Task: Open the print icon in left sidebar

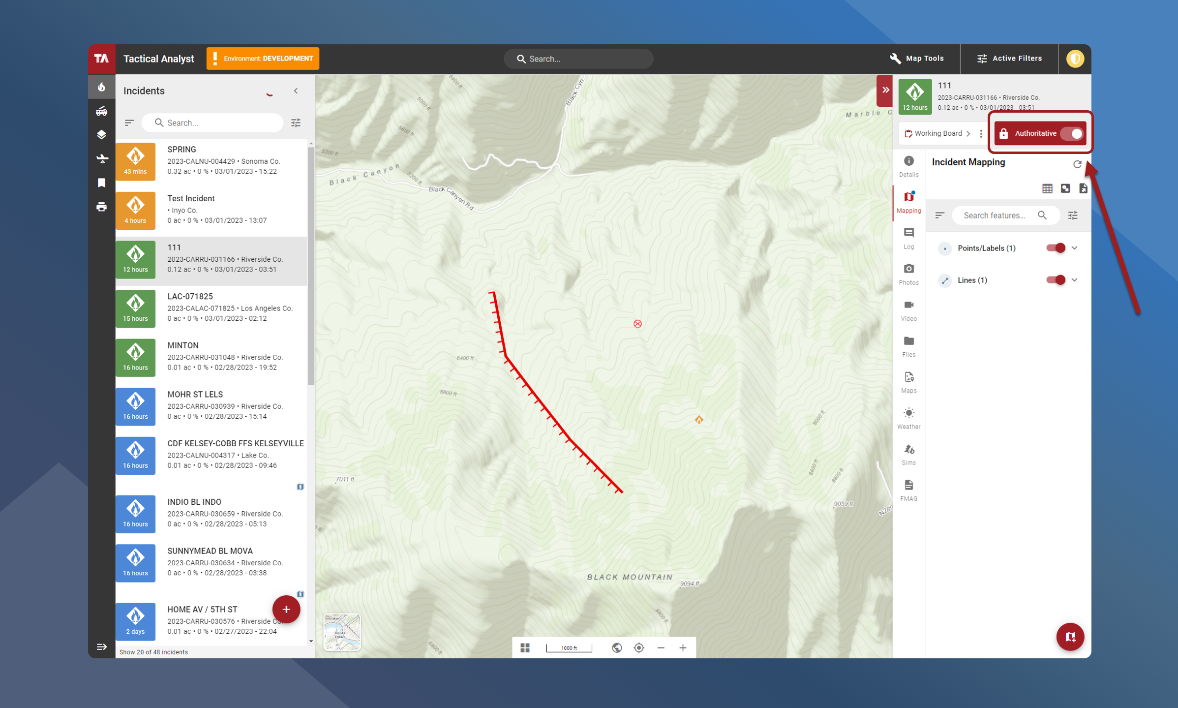Action: [102, 207]
